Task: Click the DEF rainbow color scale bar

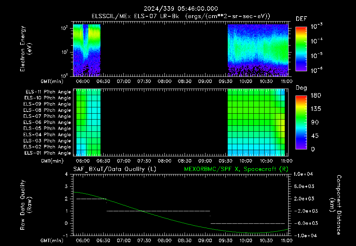Action: 301,49
